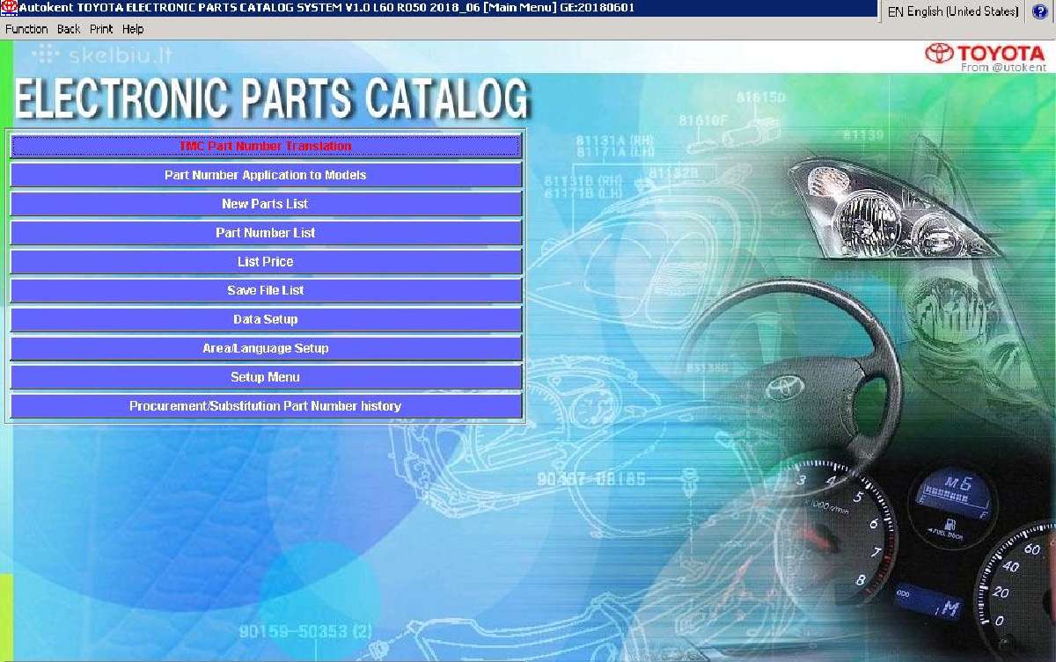The width and height of the screenshot is (1056, 662).
Task: Open the Setup Menu
Action: [266, 377]
